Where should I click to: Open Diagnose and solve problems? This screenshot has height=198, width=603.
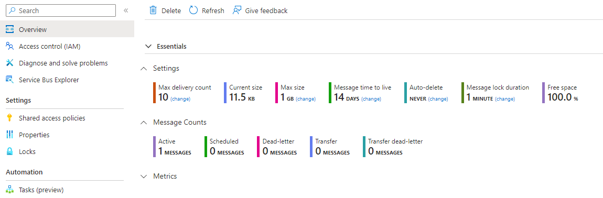click(x=63, y=63)
